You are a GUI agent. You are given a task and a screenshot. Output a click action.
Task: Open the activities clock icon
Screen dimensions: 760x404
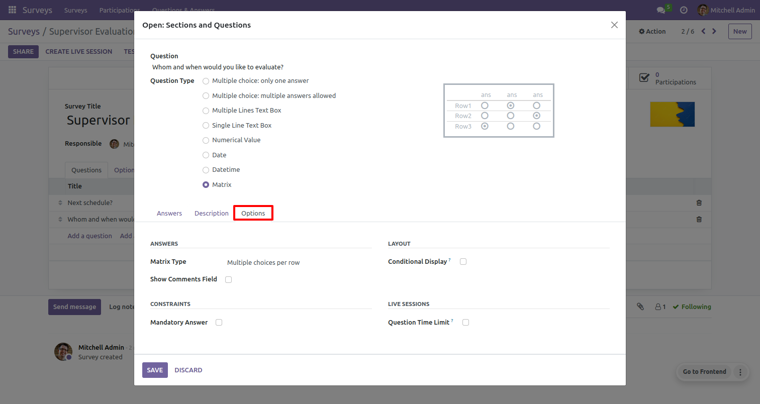click(684, 10)
